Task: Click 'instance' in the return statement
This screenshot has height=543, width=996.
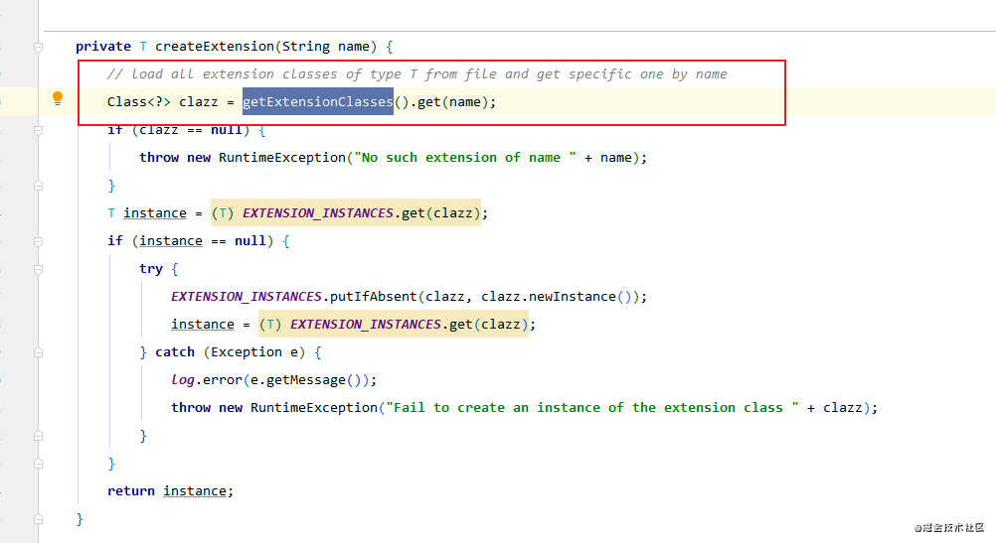Action: [195, 491]
